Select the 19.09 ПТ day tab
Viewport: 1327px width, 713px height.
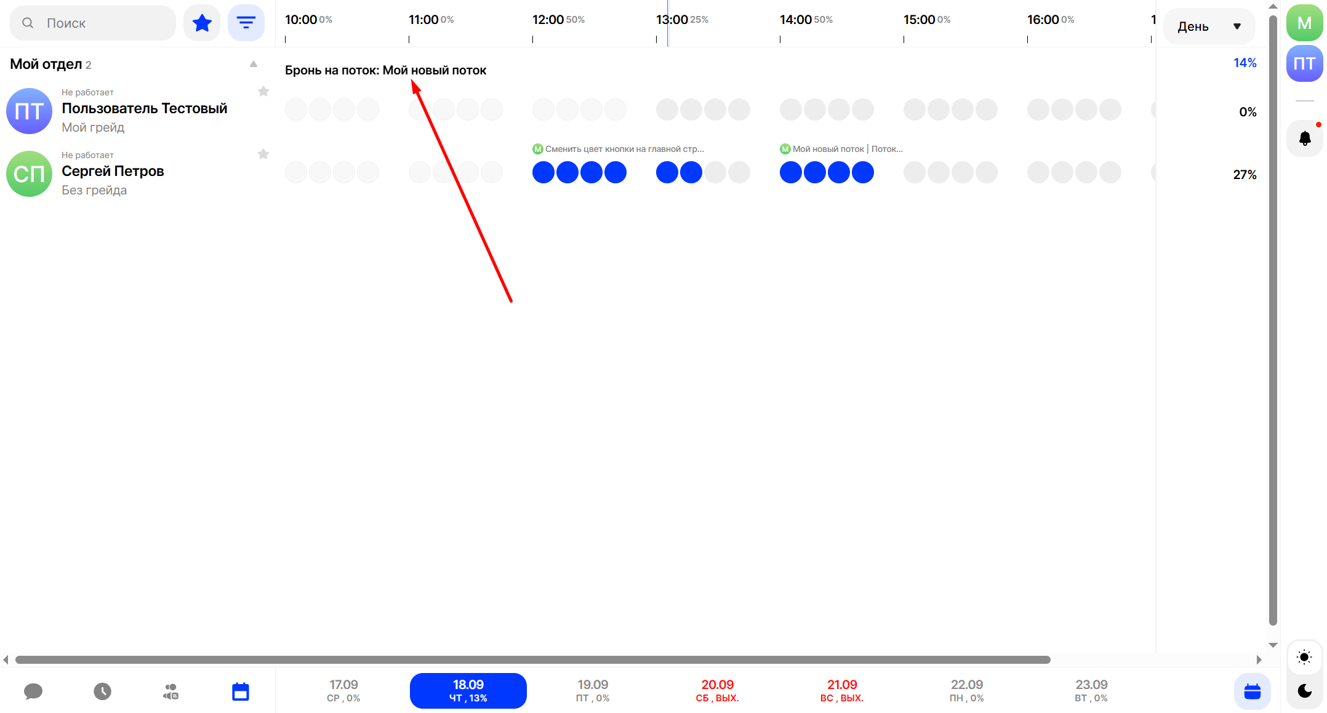pyautogui.click(x=592, y=690)
